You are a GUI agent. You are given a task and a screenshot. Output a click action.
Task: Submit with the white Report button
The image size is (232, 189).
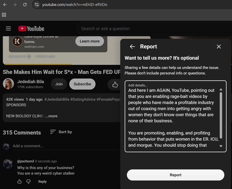(175, 175)
